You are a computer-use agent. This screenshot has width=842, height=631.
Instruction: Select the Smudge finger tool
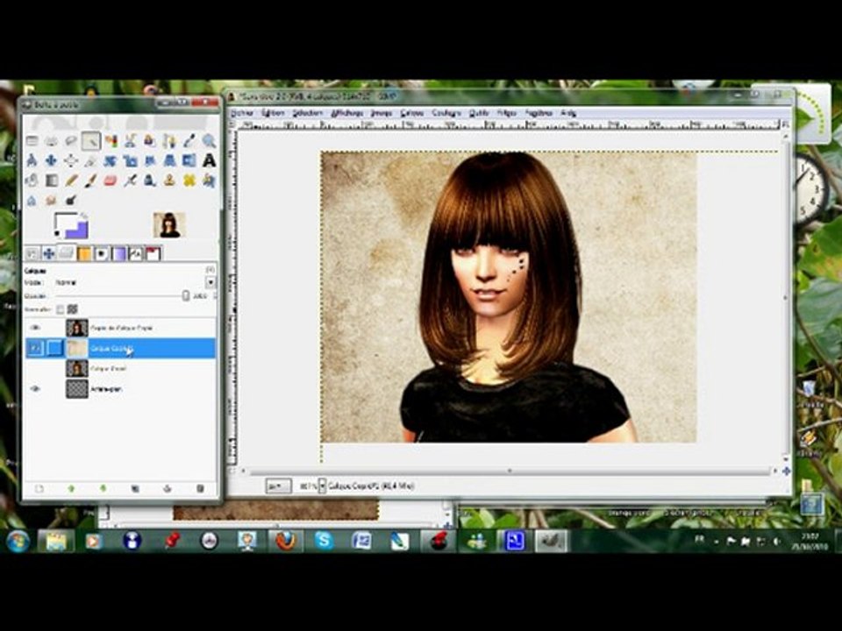click(51, 200)
